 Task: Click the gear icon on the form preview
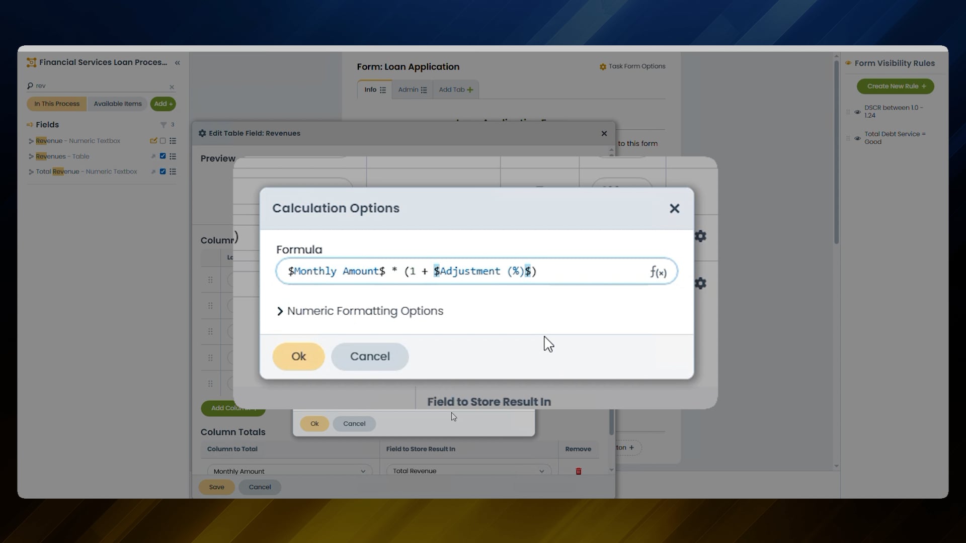701,236
